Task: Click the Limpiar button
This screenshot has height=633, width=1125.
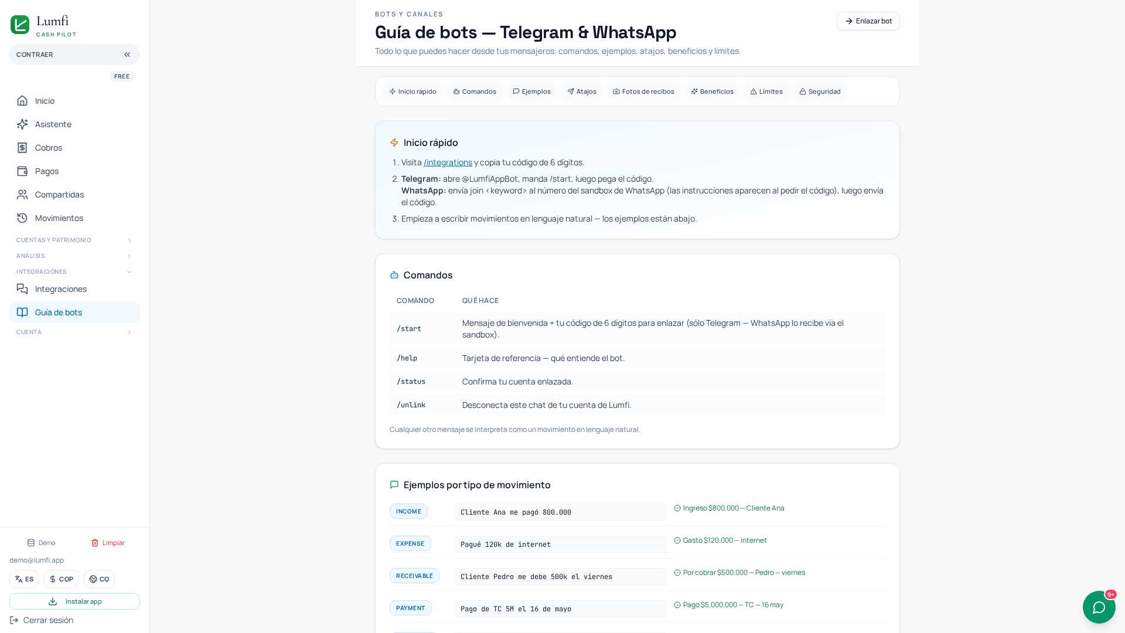Action: point(108,543)
